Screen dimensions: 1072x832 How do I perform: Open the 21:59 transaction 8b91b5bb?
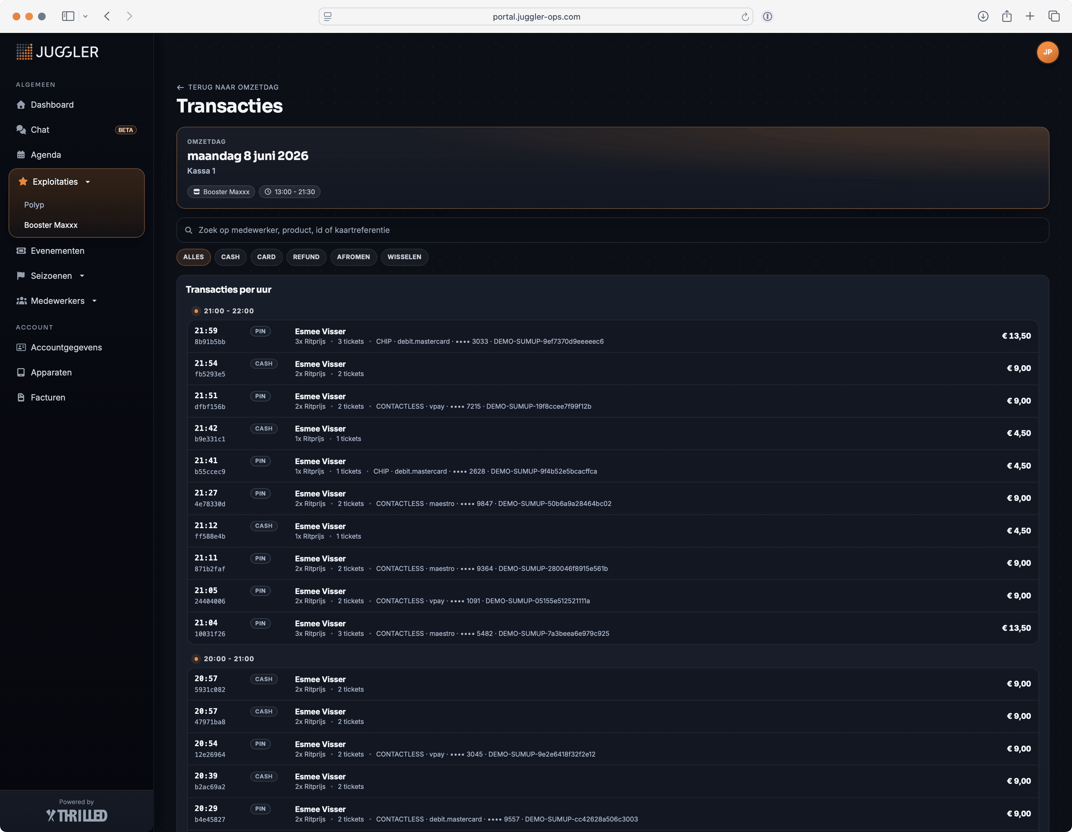[x=613, y=336]
